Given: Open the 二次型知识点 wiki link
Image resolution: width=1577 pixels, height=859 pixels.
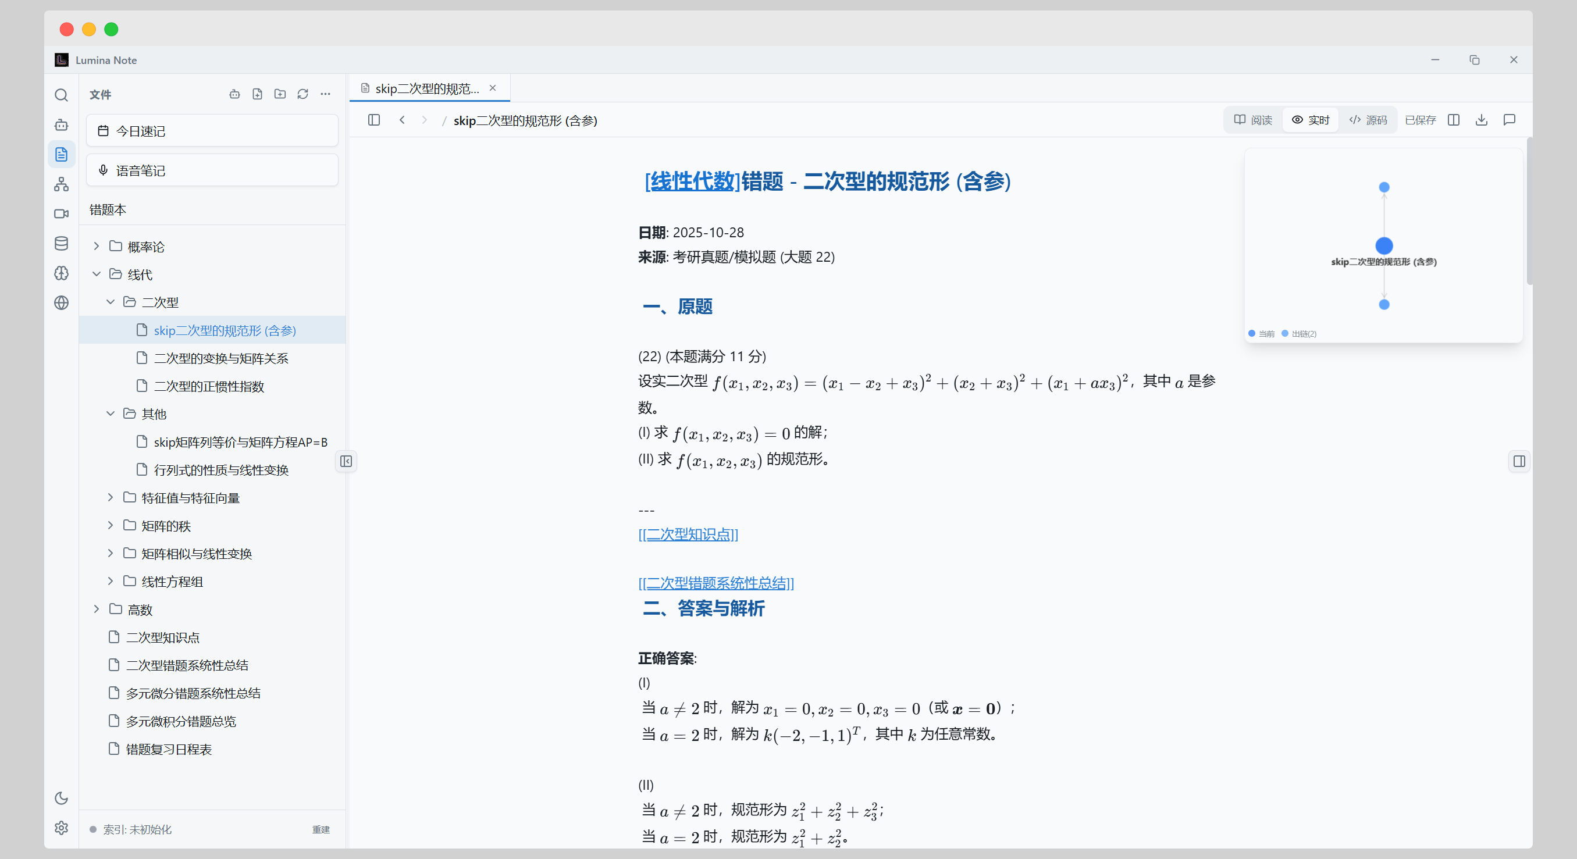Looking at the screenshot, I should point(688,534).
